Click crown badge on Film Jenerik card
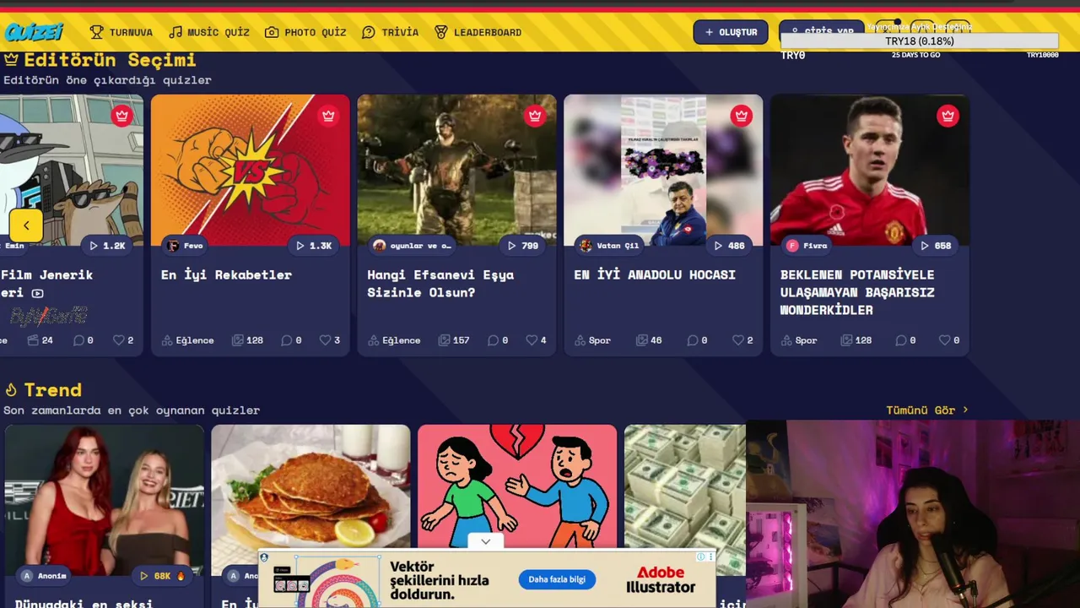This screenshot has height=608, width=1080. pos(121,116)
